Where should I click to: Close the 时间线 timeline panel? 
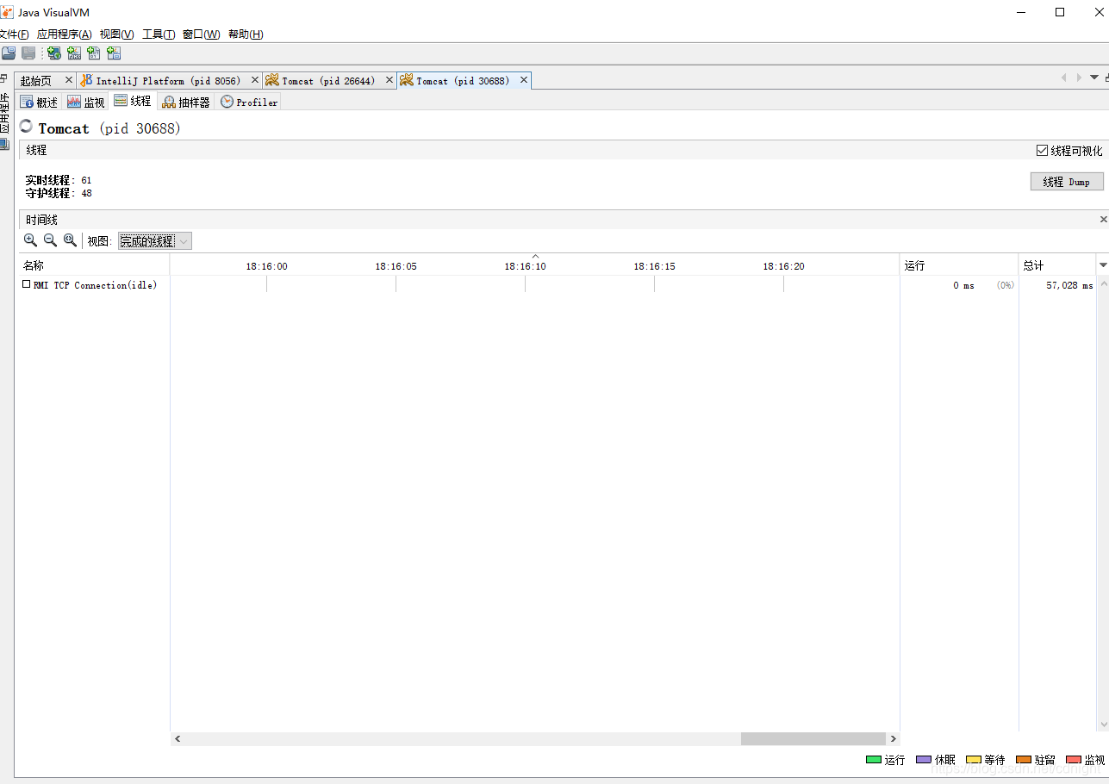(1104, 220)
